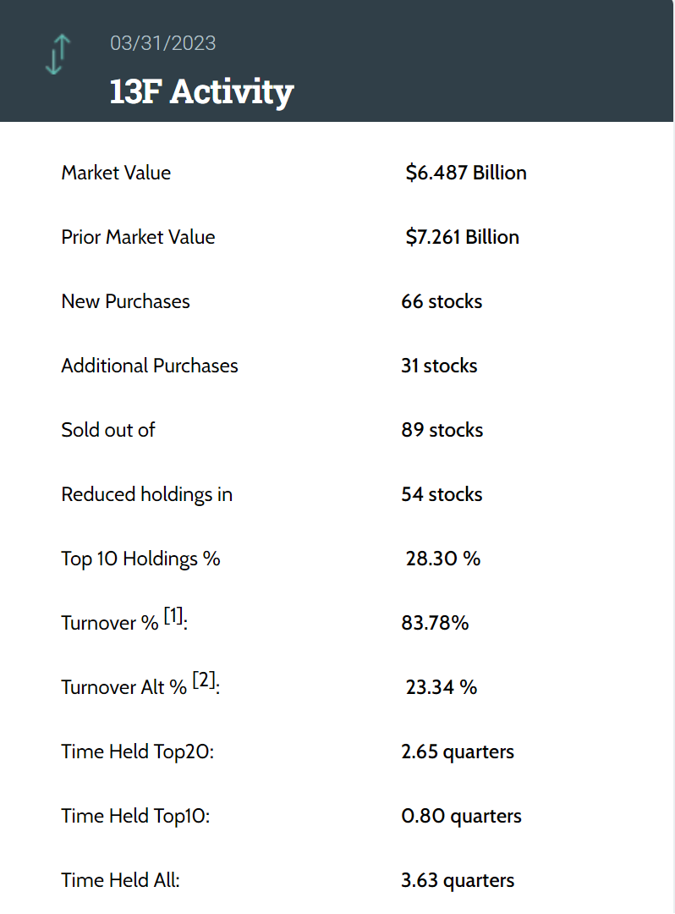Open footnote [1] next to Turnover %

tap(173, 618)
